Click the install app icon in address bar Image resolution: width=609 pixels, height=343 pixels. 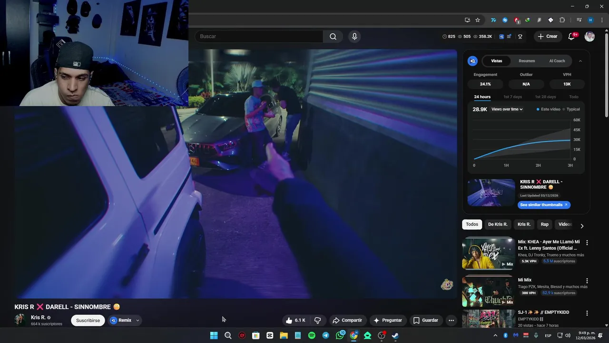click(467, 20)
